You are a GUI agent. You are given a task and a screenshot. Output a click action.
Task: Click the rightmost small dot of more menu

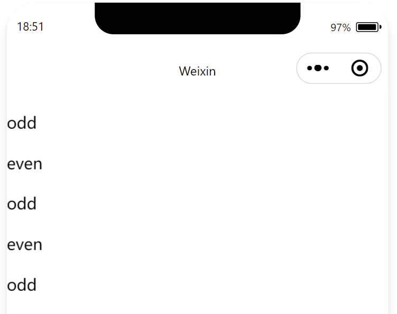326,68
